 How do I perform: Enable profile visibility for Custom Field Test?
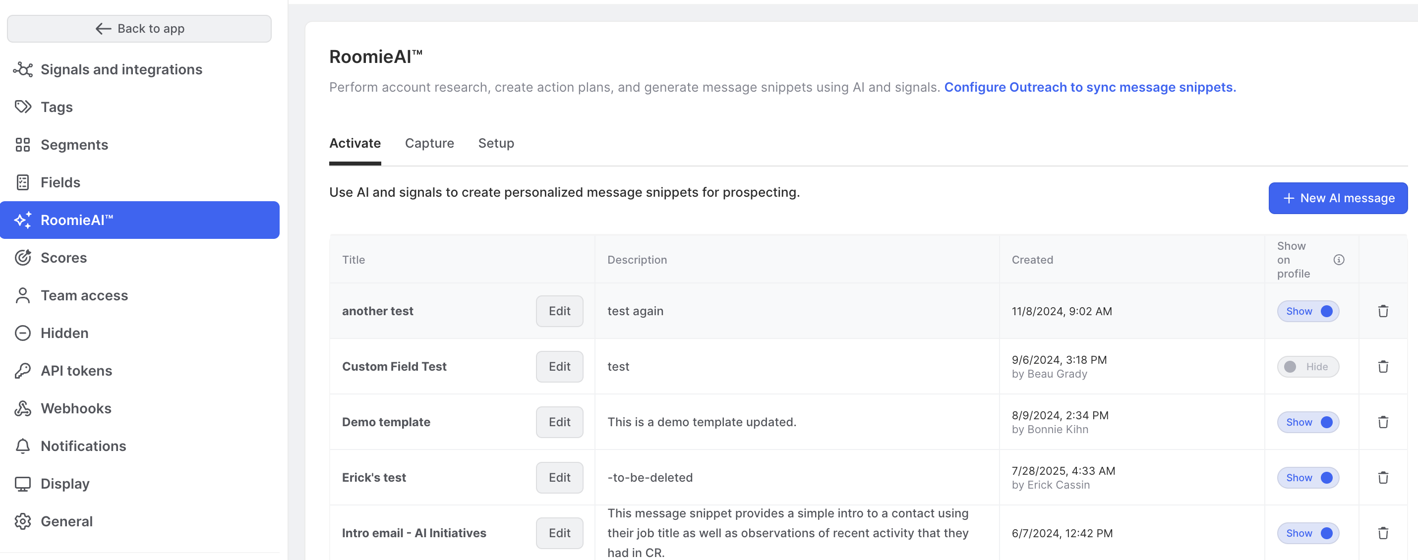tap(1308, 367)
